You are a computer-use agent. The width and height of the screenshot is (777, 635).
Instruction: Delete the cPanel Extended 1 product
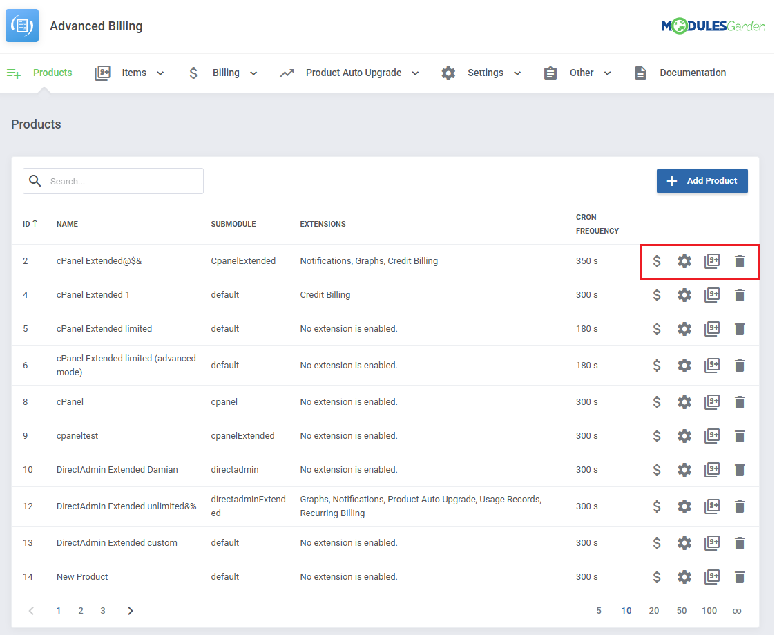[739, 295]
